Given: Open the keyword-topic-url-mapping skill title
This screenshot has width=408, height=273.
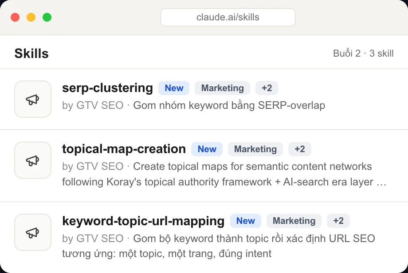Looking at the screenshot, I should coord(143,221).
